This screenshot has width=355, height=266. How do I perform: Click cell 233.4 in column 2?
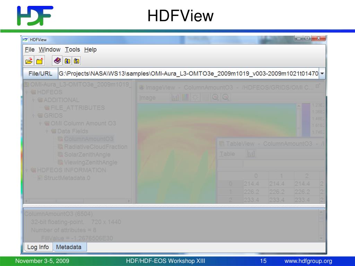pos(306,200)
